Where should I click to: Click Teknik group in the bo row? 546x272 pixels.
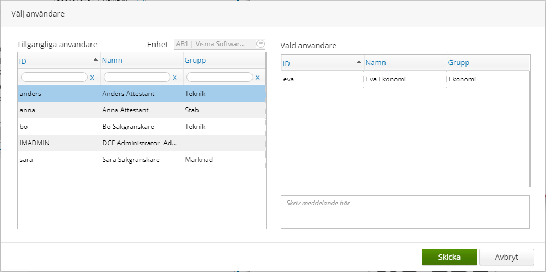[224, 127]
